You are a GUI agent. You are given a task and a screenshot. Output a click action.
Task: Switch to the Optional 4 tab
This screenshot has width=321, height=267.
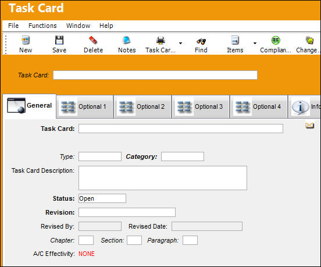tap(259, 106)
